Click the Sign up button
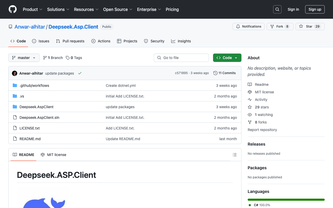The height and width of the screenshot is (208, 333). [315, 9]
